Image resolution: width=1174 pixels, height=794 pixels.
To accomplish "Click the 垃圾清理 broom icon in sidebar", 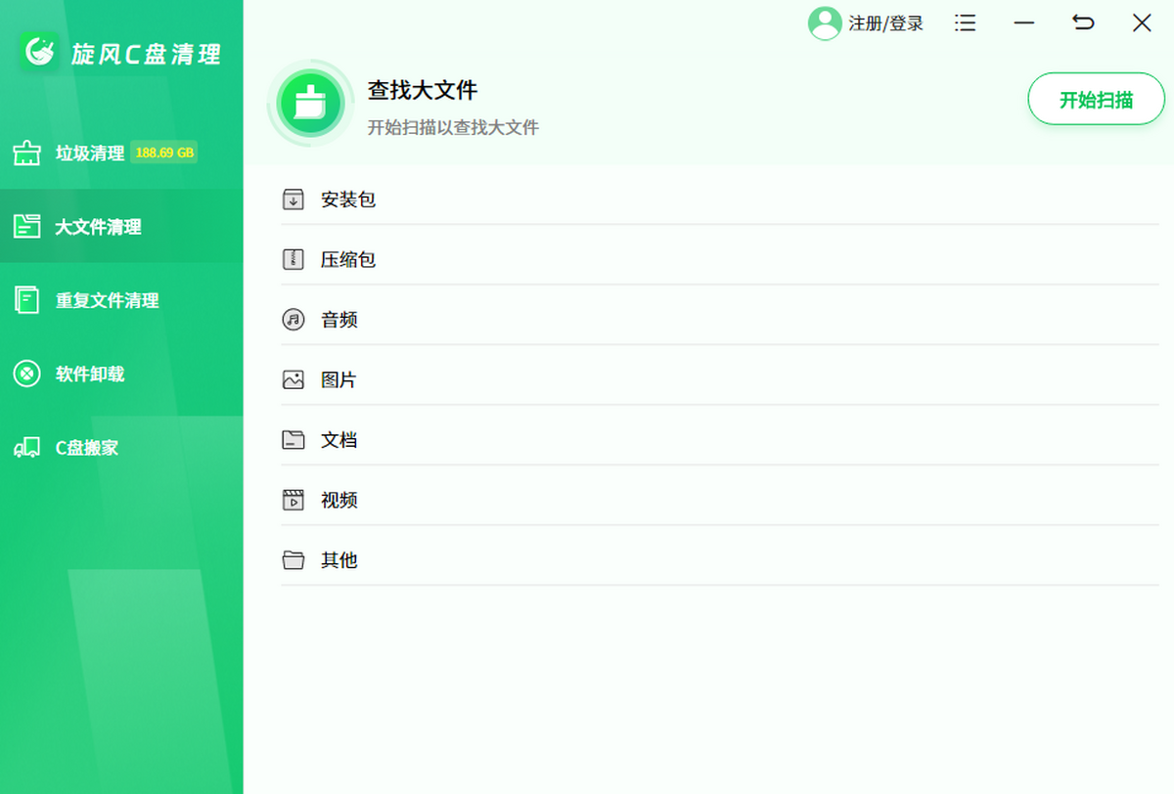I will click(26, 153).
